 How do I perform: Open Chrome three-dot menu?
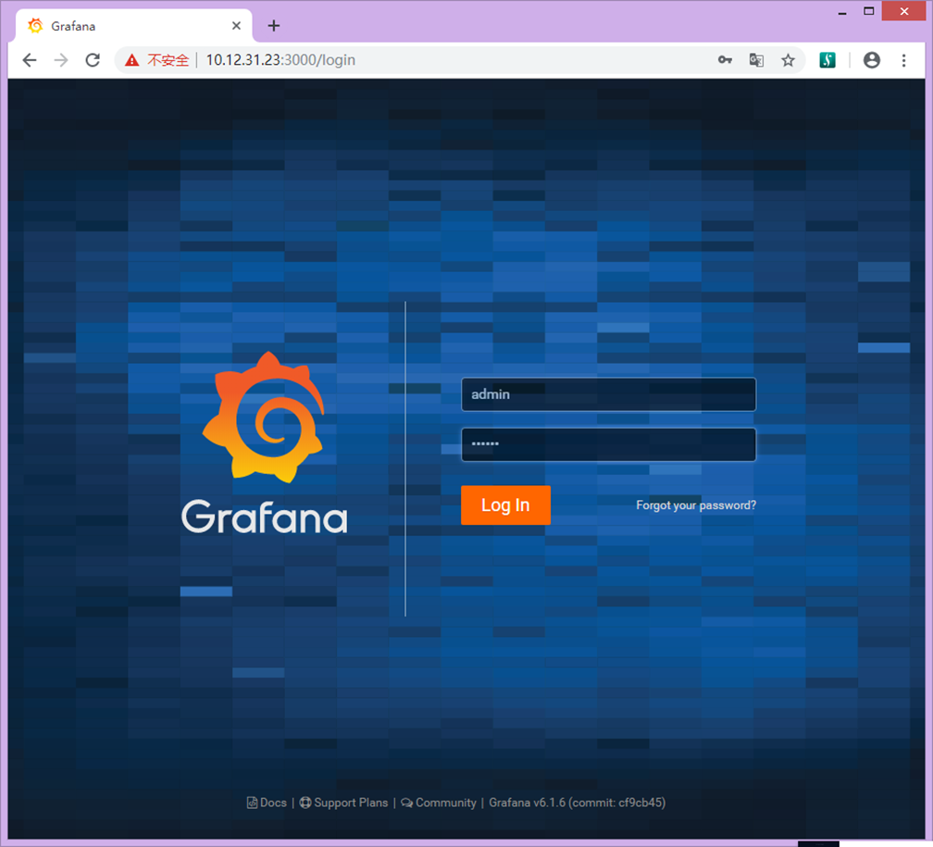pos(903,60)
